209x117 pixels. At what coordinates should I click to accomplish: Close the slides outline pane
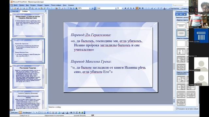[x=46, y=11]
